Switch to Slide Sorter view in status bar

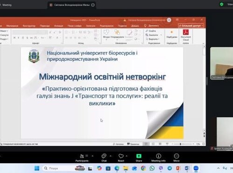153,144
